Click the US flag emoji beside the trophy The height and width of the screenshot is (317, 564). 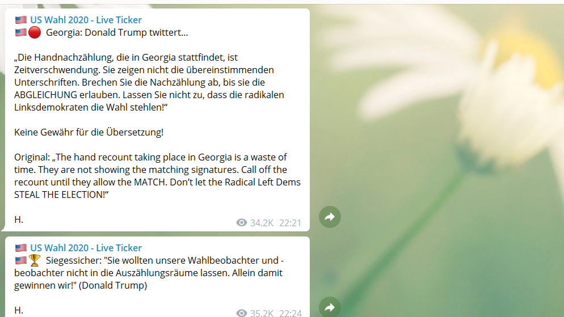pos(21,260)
